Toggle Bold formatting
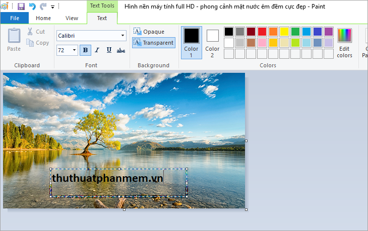 click(85, 50)
